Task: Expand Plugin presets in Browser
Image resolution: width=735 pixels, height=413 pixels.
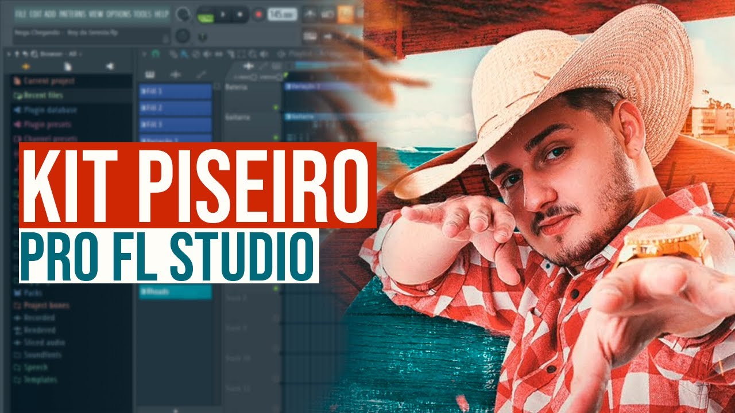Action: (x=42, y=124)
